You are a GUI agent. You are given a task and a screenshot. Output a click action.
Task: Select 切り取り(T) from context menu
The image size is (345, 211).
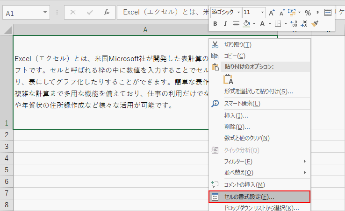coord(259,45)
